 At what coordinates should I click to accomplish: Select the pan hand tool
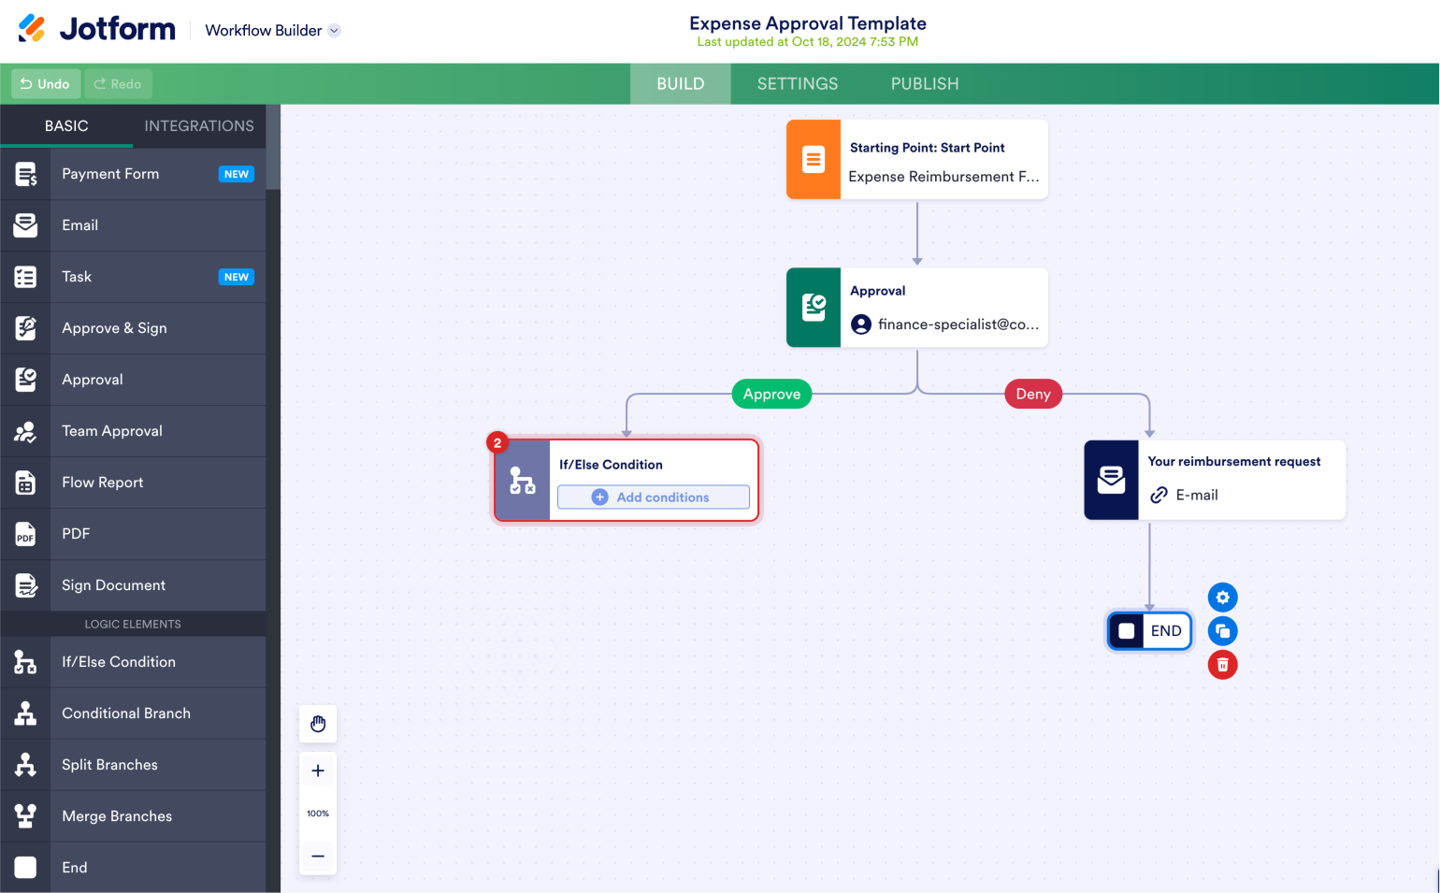(x=318, y=724)
